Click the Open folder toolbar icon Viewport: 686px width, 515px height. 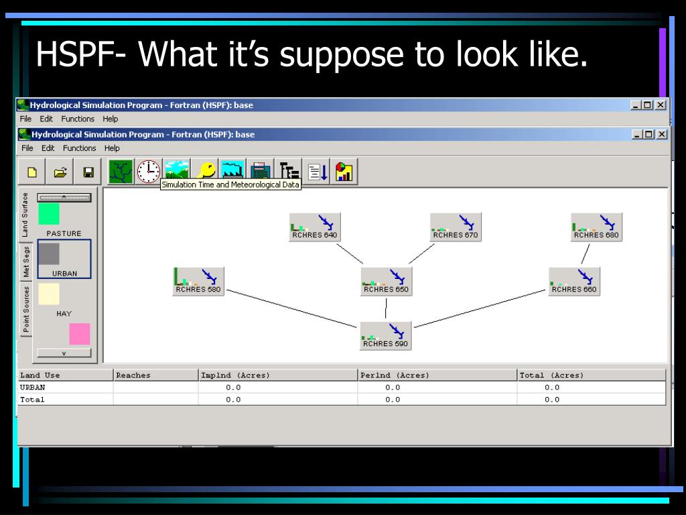tap(60, 172)
